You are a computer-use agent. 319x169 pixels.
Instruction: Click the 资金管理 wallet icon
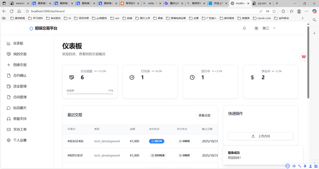point(9,86)
